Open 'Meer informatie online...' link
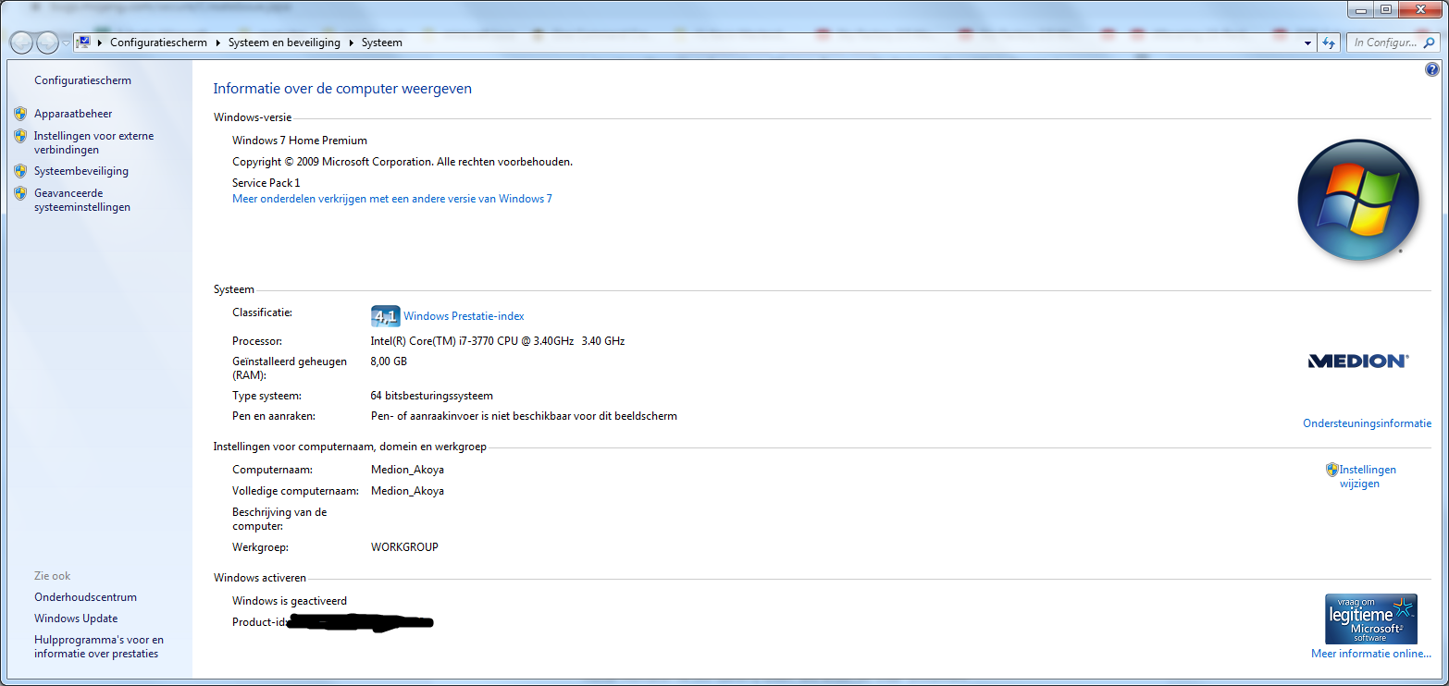This screenshot has width=1449, height=686. click(x=1370, y=654)
